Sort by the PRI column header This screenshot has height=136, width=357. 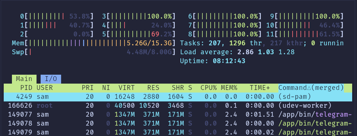88,88
